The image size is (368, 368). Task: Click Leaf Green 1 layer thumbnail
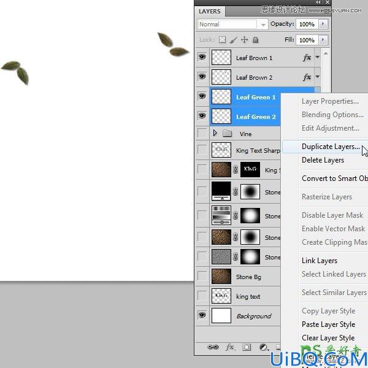[x=221, y=96]
